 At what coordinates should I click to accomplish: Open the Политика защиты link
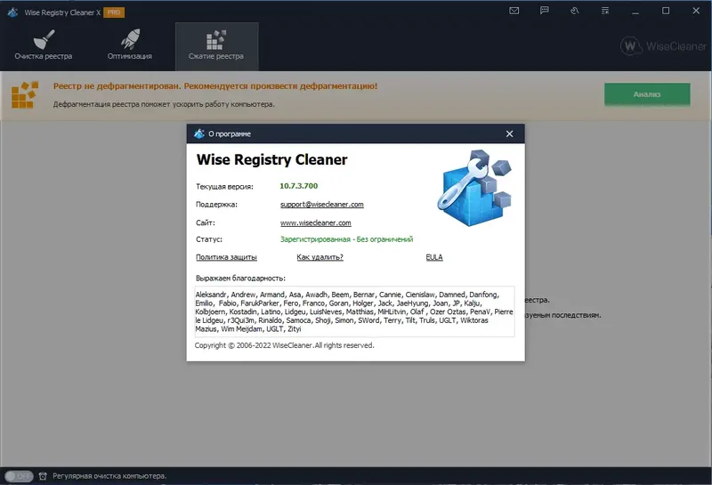point(226,257)
